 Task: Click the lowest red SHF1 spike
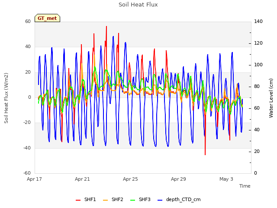coord(205,155)
